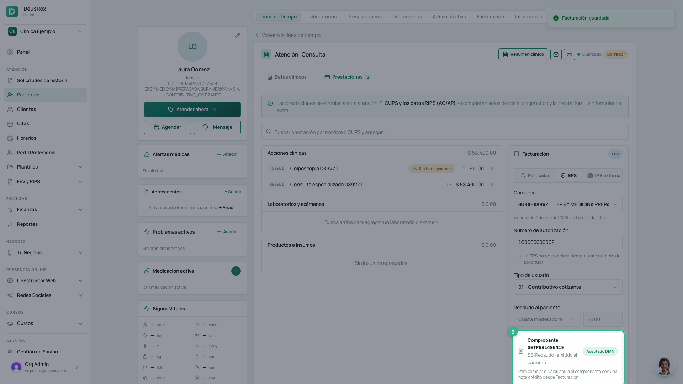Dismiss the Facturación guardada notification
The image size is (683, 384).
click(549, 10)
